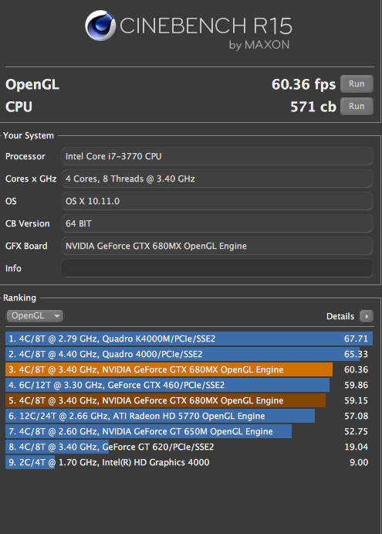The width and height of the screenshot is (382, 534).
Task: Select the 'OS X 10.11.0' field
Action: (217, 201)
